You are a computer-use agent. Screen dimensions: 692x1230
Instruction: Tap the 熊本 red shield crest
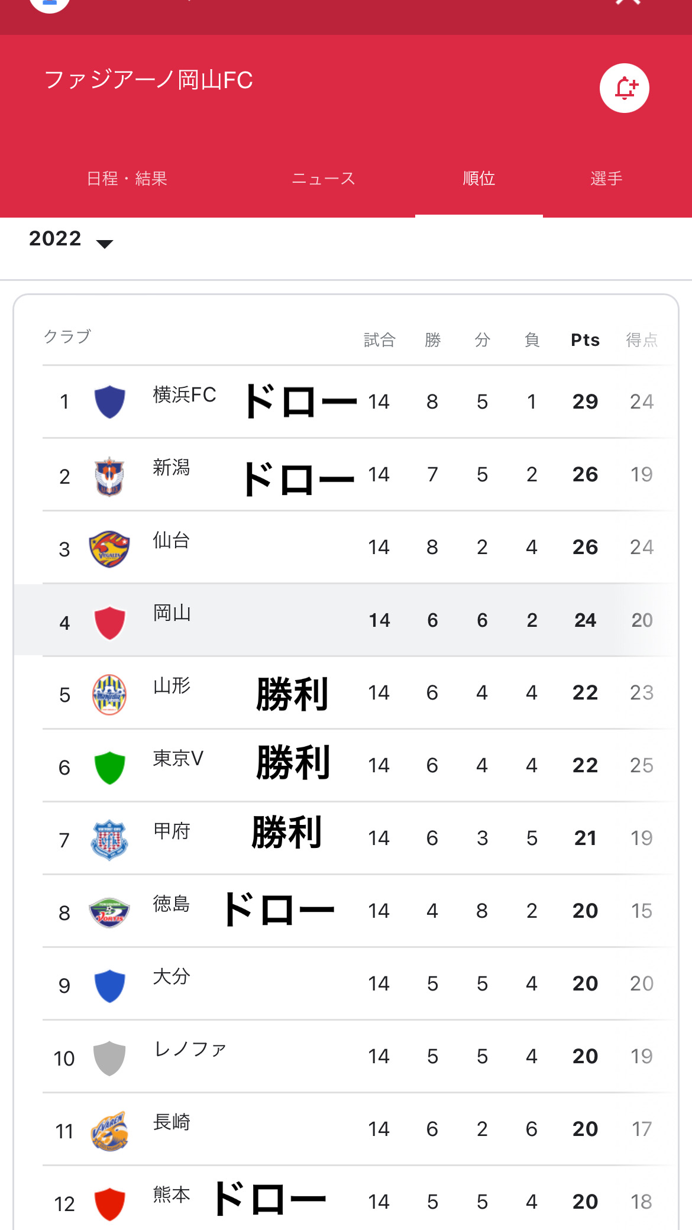[109, 1203]
